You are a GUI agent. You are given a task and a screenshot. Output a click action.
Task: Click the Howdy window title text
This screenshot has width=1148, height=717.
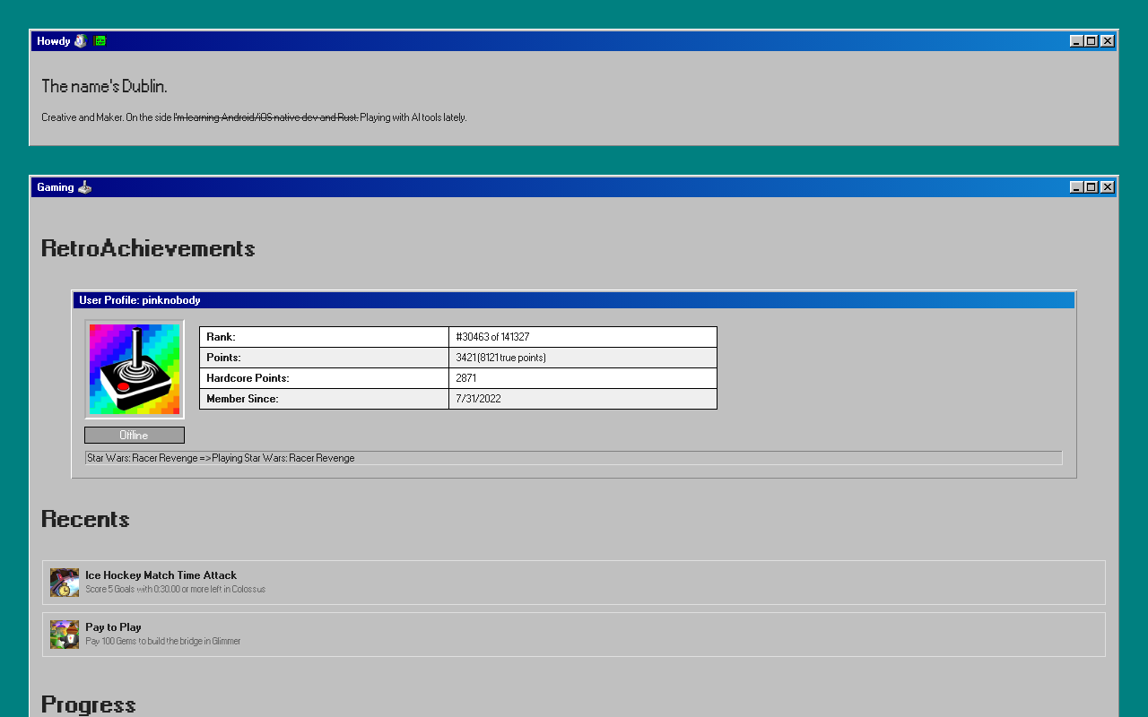(54, 41)
